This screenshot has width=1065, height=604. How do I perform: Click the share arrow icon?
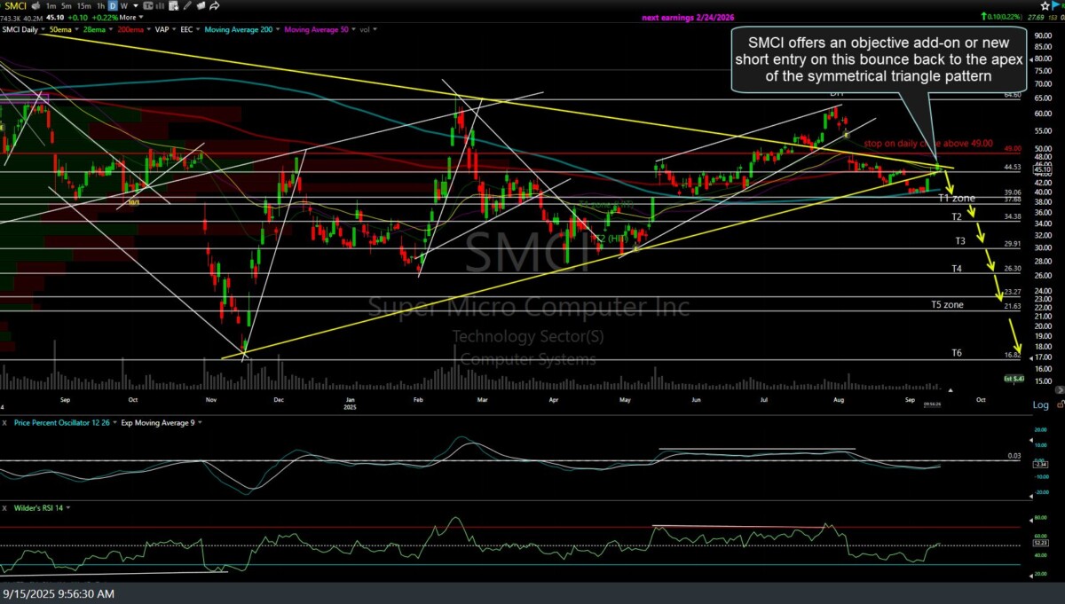pyautogui.click(x=215, y=6)
